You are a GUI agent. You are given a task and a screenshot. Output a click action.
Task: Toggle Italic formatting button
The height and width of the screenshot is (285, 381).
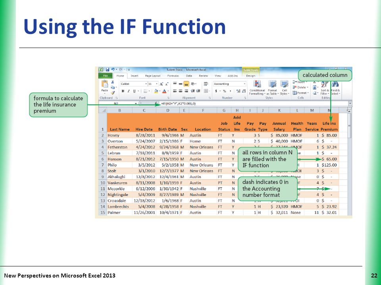129,91
